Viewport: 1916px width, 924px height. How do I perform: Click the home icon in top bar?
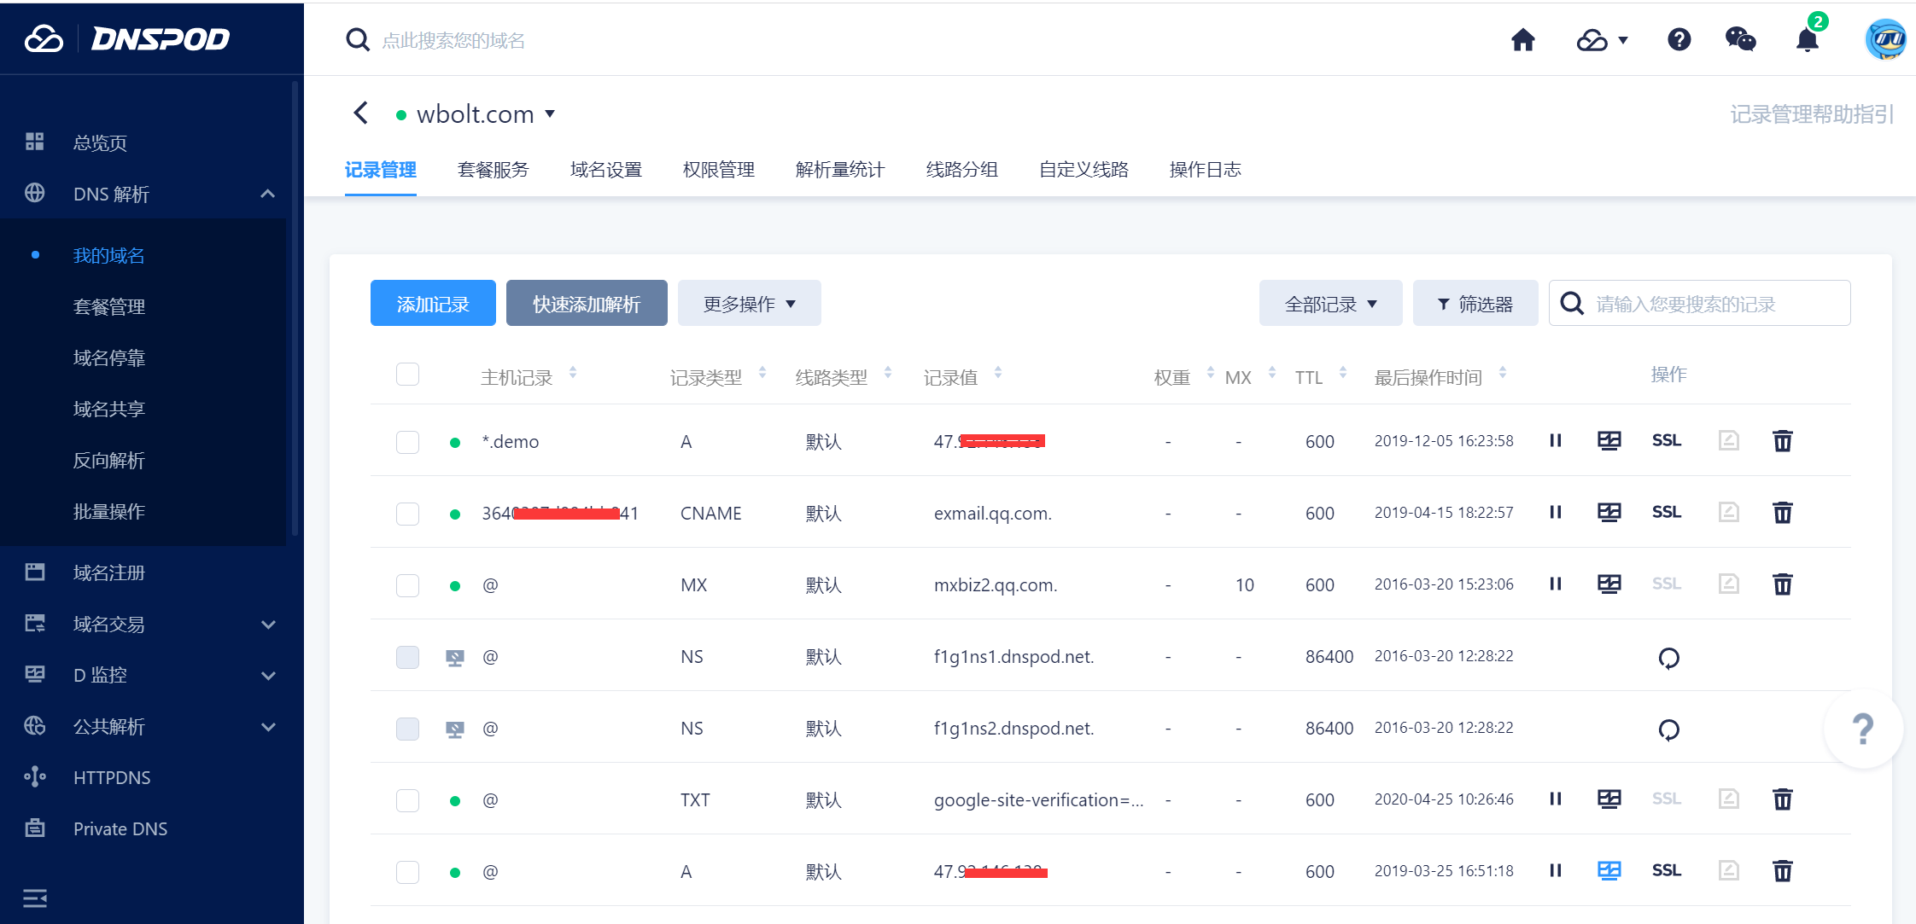pyautogui.click(x=1523, y=40)
